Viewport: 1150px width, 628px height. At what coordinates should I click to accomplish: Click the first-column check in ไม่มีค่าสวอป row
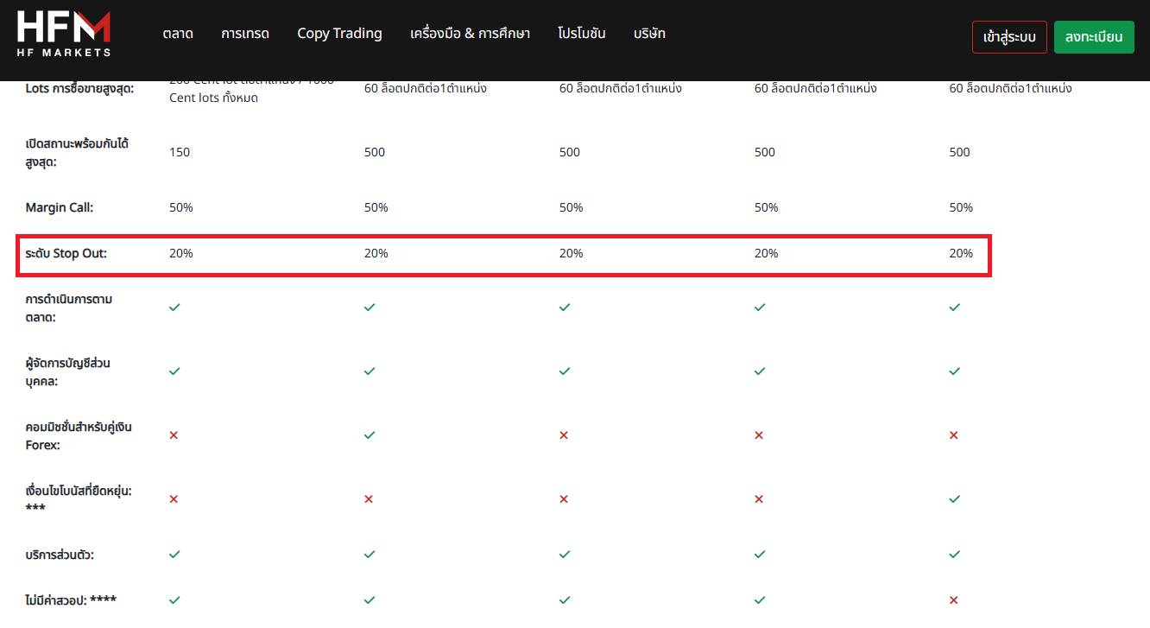pyautogui.click(x=174, y=599)
